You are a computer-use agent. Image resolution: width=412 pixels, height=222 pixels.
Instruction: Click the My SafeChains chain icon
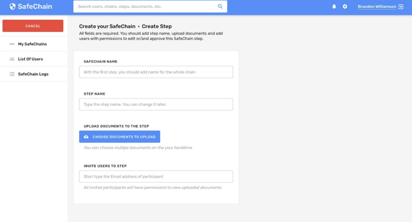12,44
